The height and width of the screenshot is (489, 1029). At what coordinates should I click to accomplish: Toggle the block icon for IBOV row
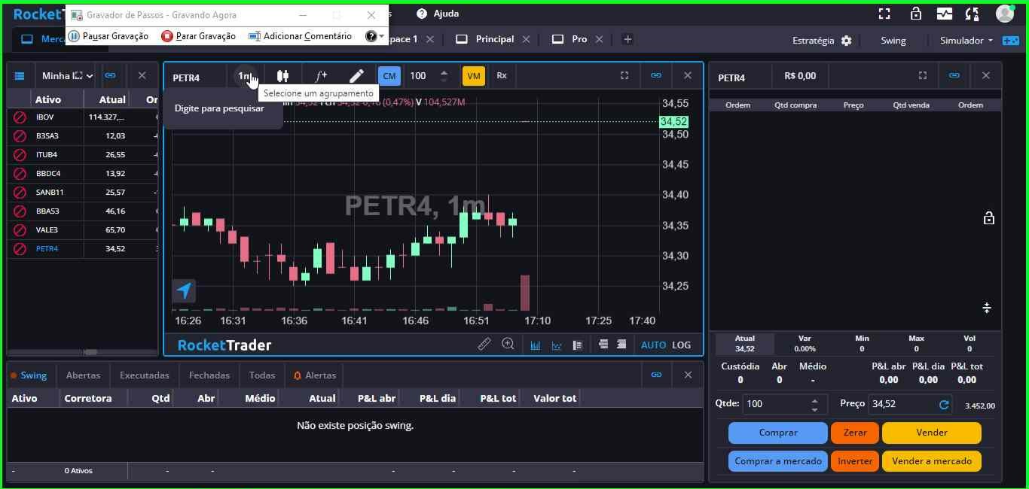20,117
